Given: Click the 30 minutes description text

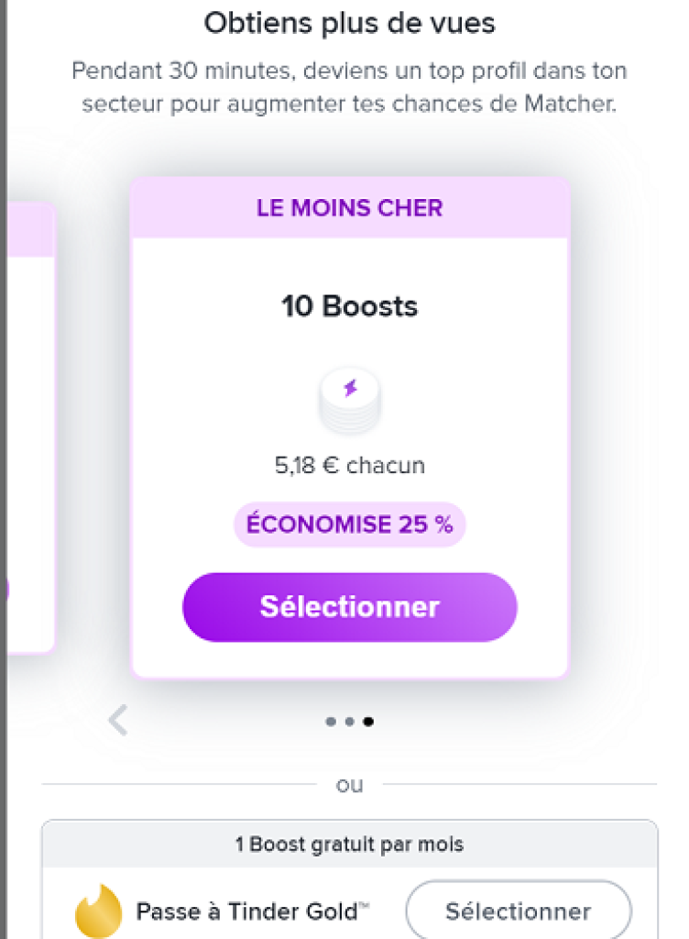Looking at the screenshot, I should (x=349, y=87).
